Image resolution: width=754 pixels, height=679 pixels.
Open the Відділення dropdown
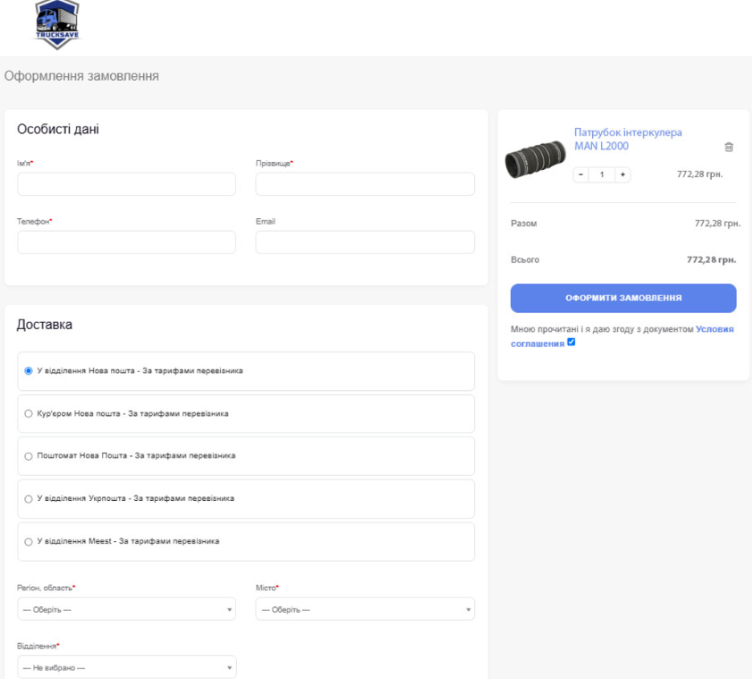click(126, 667)
